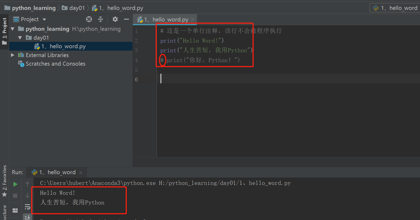Close the hello_word Run tab
420x220 pixels.
[x=81, y=173]
